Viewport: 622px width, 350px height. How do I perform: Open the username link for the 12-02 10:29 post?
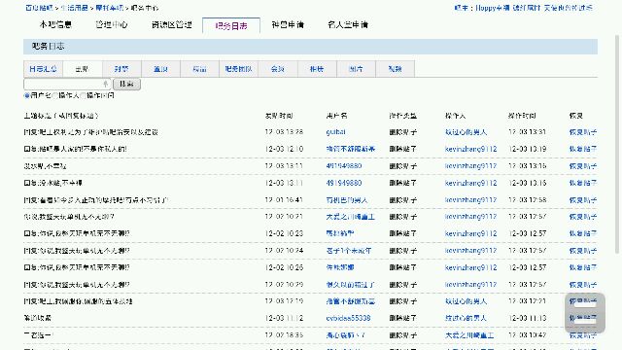coord(350,285)
